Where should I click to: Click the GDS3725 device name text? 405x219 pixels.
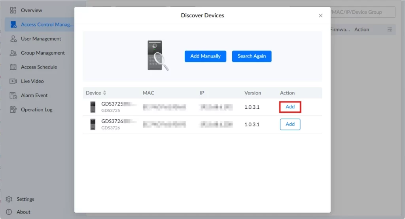click(112, 104)
